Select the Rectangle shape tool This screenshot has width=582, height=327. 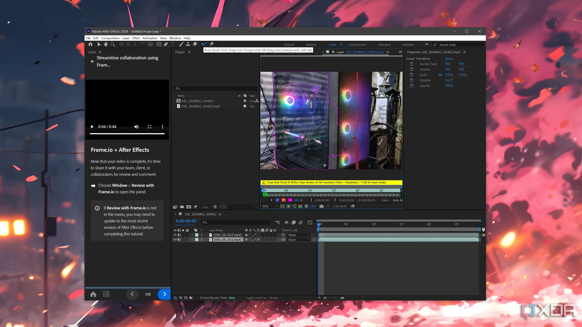(159, 44)
